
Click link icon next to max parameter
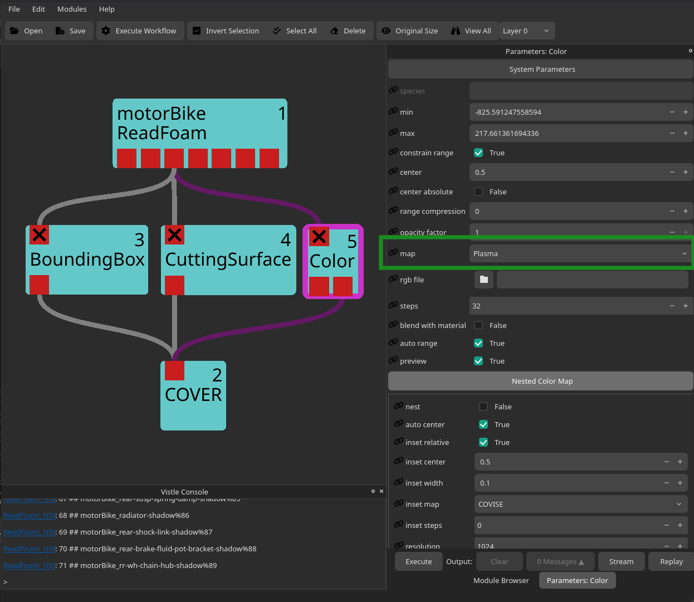point(393,133)
